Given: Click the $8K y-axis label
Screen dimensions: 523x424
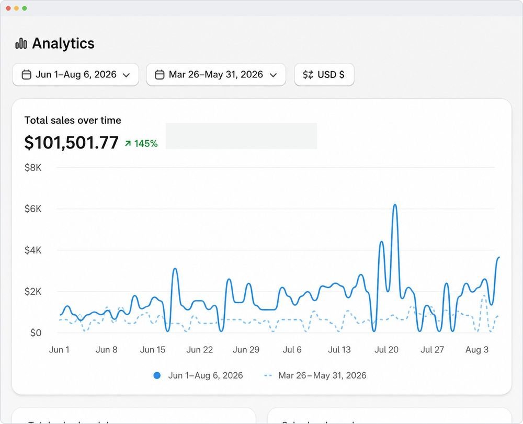Looking at the screenshot, I should pyautogui.click(x=33, y=168).
